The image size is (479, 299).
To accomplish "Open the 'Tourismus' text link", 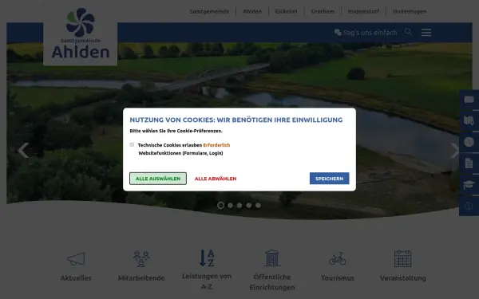I will (x=338, y=278).
